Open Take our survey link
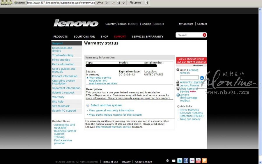Viewport: 262px width, 164px height. pyautogui.click(x=190, y=119)
